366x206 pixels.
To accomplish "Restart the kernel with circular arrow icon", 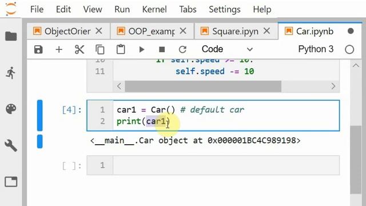I will (182, 50).
